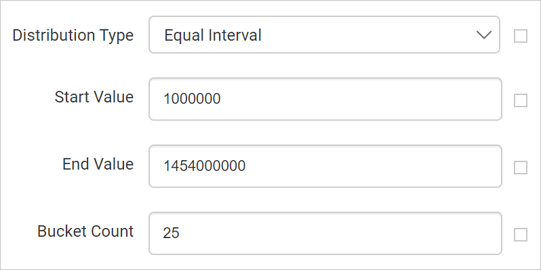Place cursor on the 1454000000 number
The height and width of the screenshot is (270, 541).
pos(204,166)
